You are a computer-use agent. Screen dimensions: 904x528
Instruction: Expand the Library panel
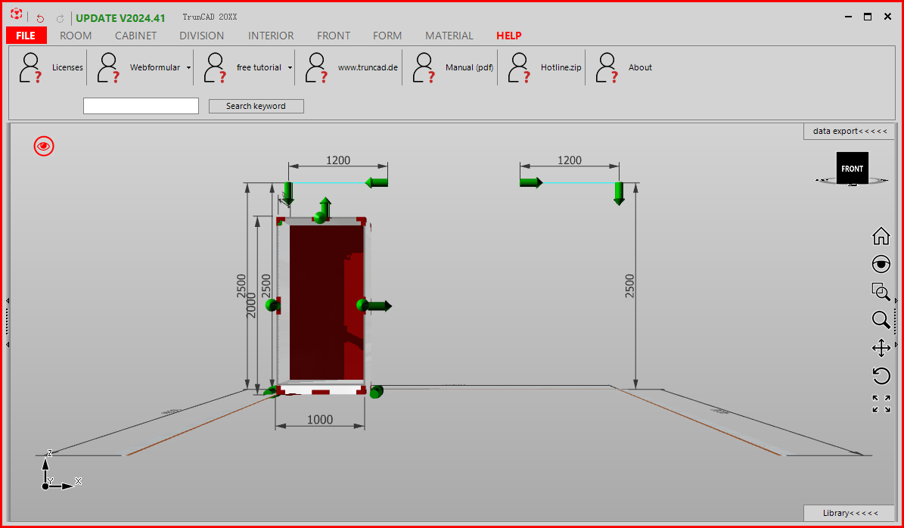pos(850,513)
